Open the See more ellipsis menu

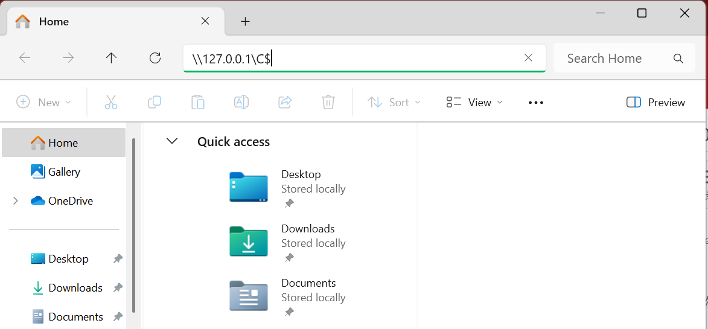click(536, 103)
